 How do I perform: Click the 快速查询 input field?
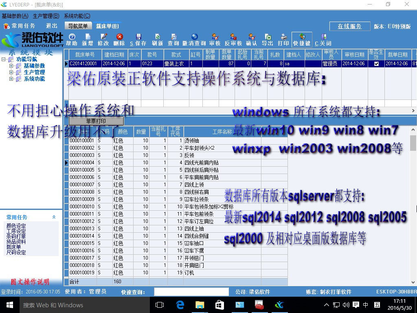click(191, 292)
